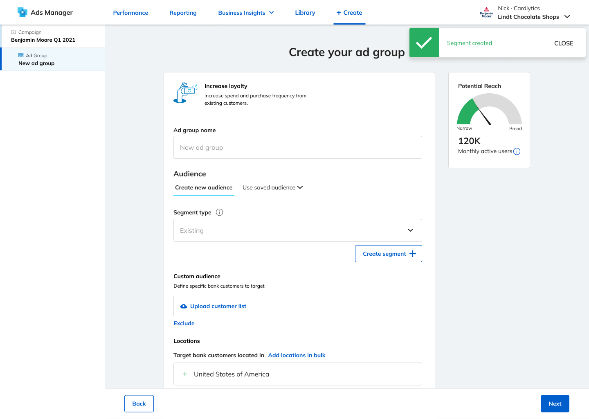Click the plus icon beside United States of America
Image resolution: width=589 pixels, height=419 pixels.
coord(185,374)
